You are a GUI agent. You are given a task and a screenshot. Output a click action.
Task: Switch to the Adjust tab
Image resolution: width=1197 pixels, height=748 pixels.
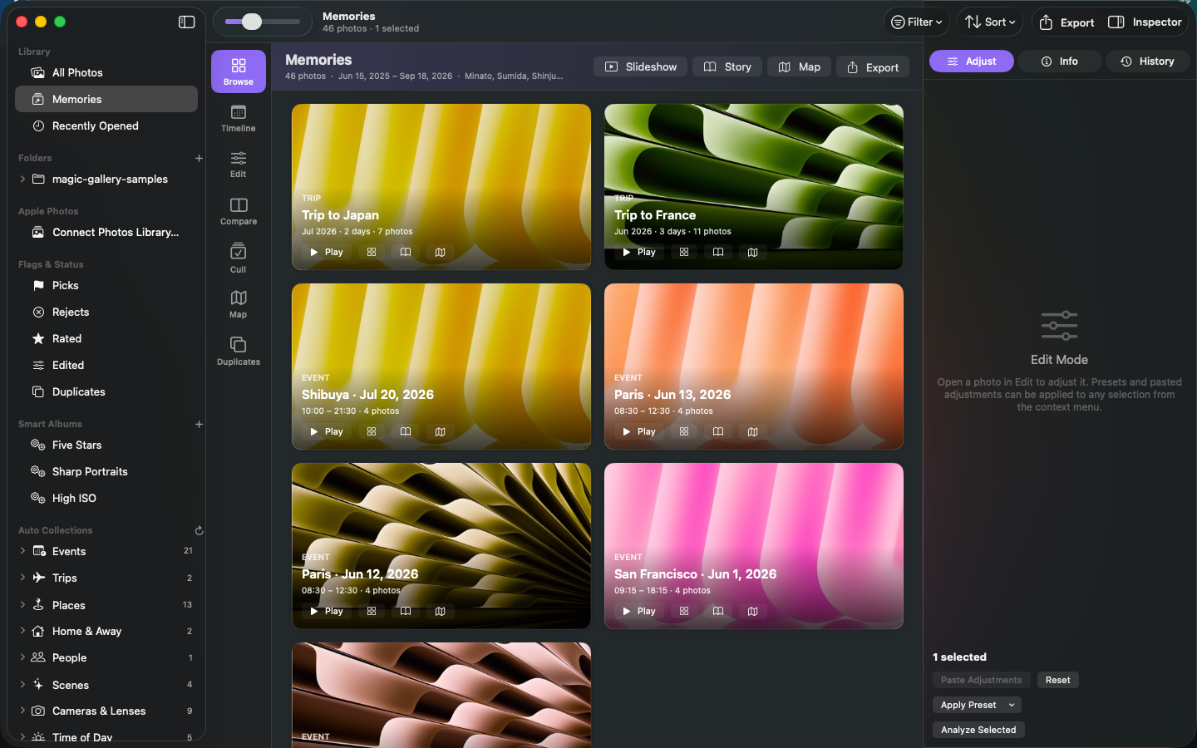pos(972,62)
